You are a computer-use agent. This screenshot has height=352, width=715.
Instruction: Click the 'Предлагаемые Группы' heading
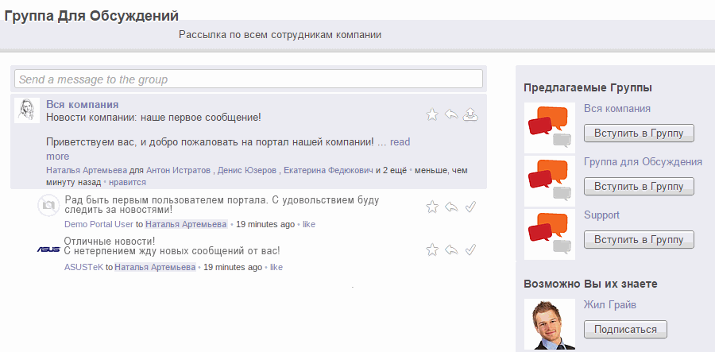pos(588,88)
